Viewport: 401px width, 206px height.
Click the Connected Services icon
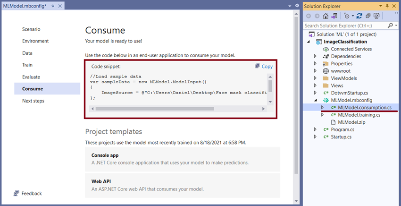(326, 49)
